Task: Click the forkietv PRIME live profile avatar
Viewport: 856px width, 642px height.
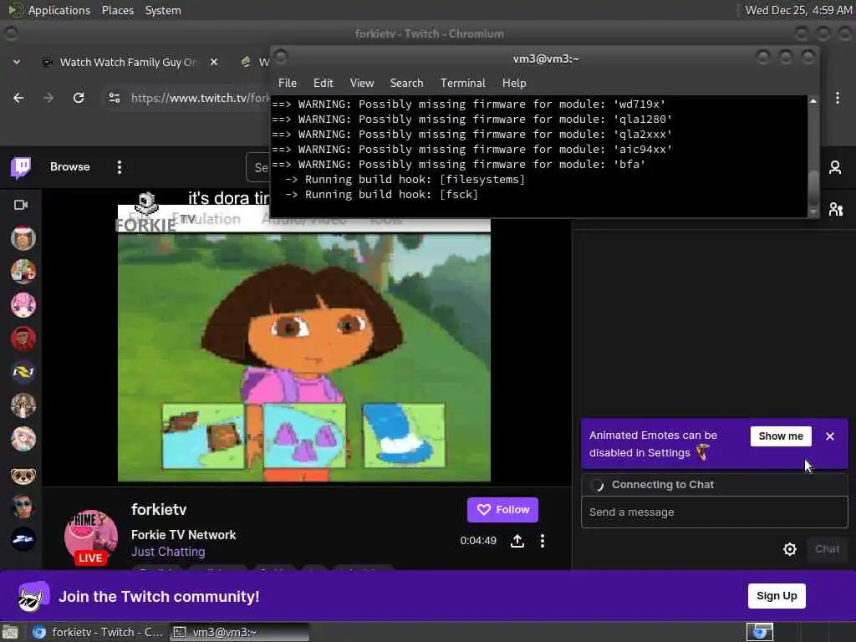Action: coord(90,537)
